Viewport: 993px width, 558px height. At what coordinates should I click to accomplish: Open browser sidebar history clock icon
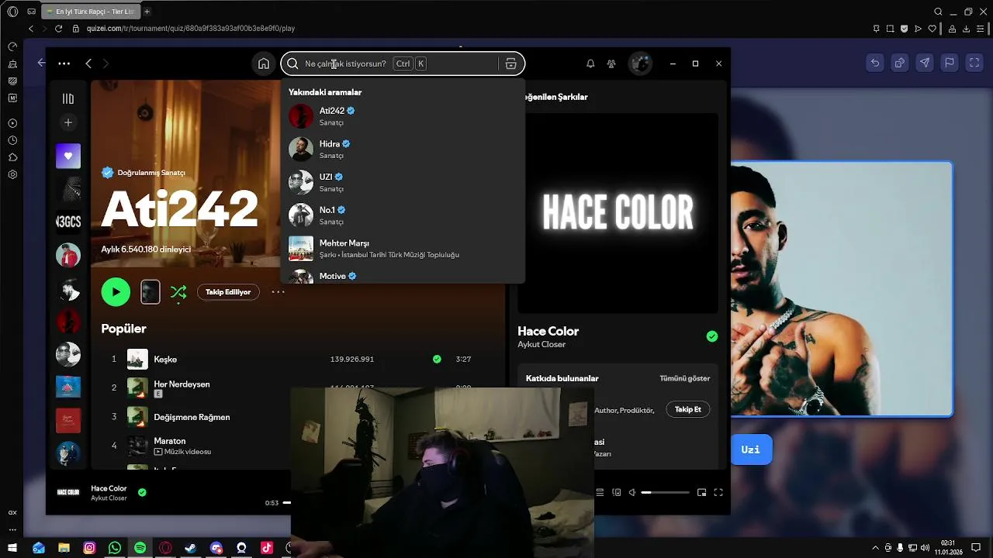[12, 140]
